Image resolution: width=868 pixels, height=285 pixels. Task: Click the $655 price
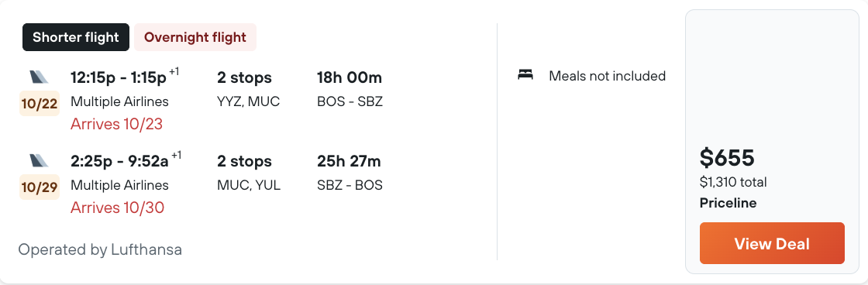pos(727,158)
